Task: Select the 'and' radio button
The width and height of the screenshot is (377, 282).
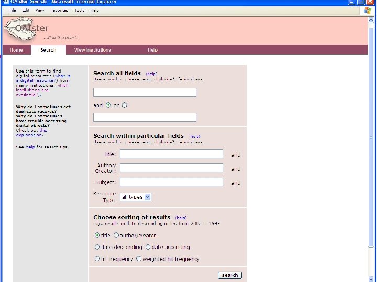Action: tap(108, 105)
